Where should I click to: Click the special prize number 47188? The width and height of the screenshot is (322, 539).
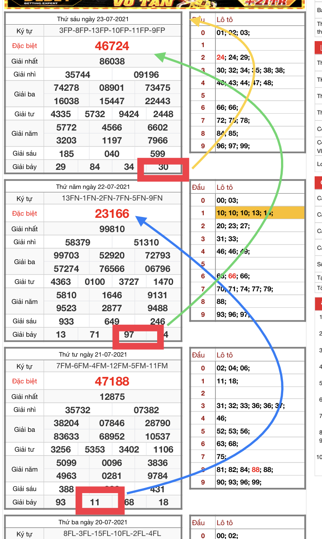point(112,381)
